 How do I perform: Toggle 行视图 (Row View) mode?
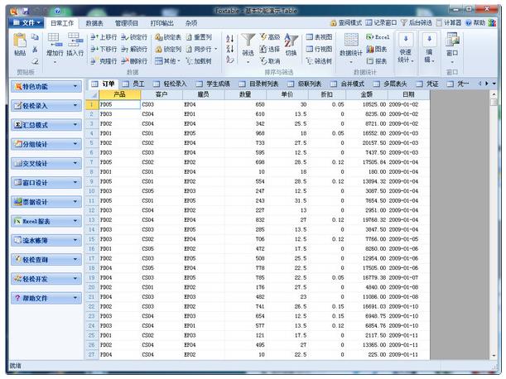tap(319, 49)
